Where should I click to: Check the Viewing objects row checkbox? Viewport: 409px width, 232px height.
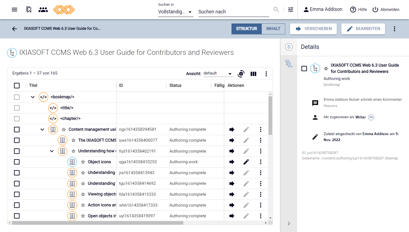[17, 194]
